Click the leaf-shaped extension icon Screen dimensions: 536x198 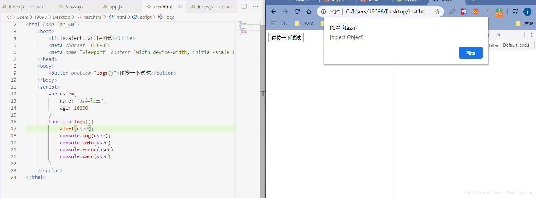452,11
